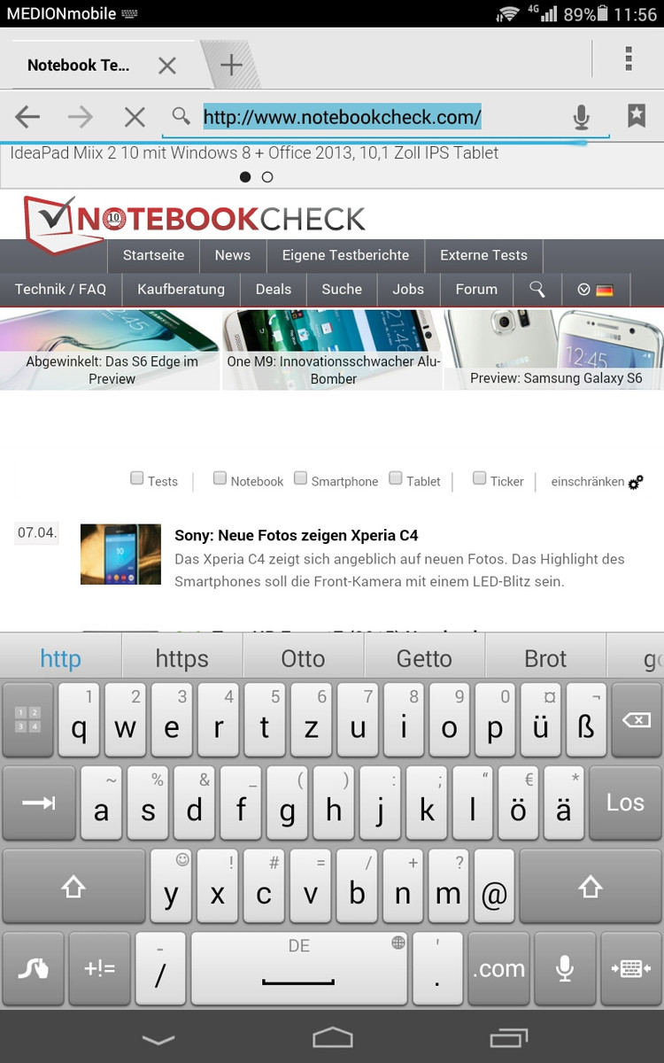Select second banner carousel dot indicator
The height and width of the screenshot is (1063, 664).
click(267, 177)
